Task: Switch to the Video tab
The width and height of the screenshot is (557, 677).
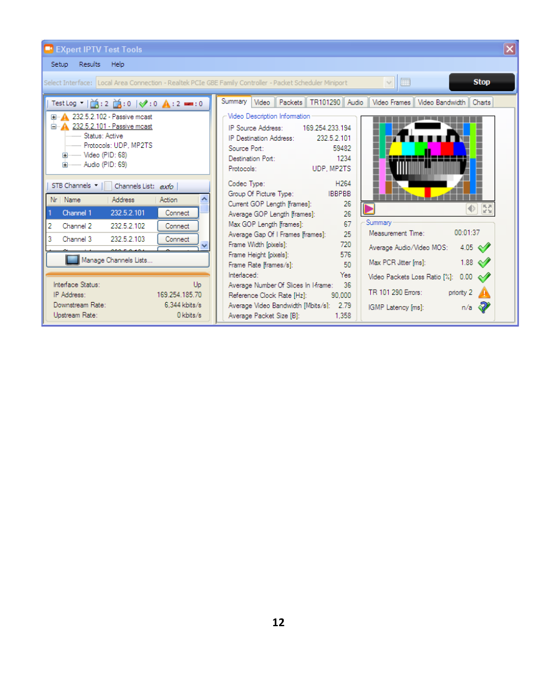Action: (262, 102)
